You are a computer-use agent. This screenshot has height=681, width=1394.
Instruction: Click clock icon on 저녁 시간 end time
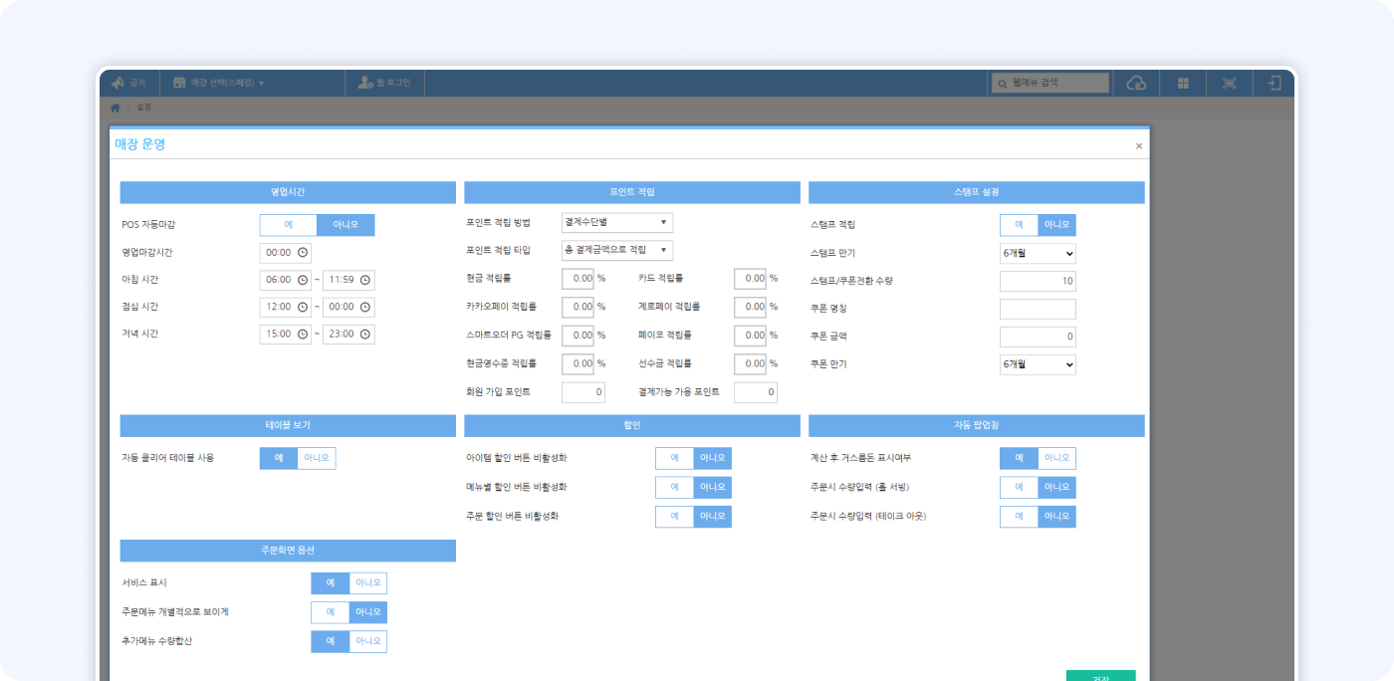[x=365, y=335]
